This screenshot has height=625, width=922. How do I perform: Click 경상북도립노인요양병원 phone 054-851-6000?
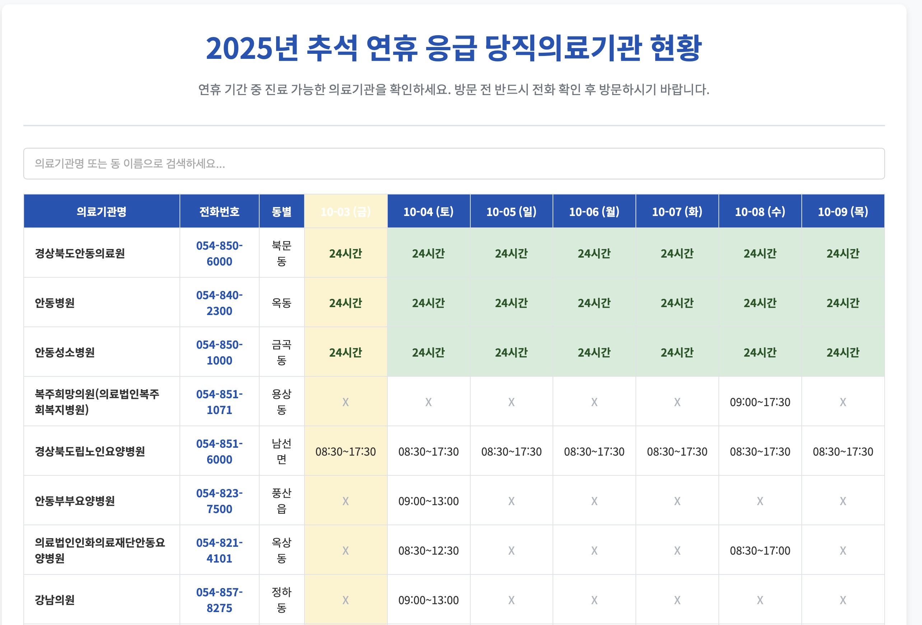(219, 451)
